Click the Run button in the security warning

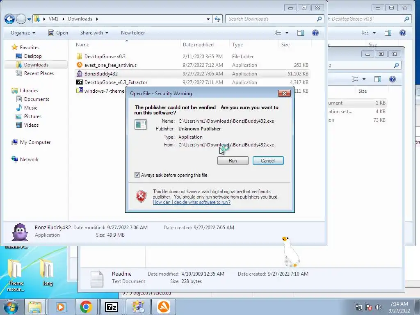[233, 161]
